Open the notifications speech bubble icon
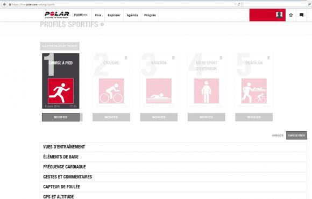Image resolution: width=312 pixels, height=199 pixels. (x=301, y=15)
